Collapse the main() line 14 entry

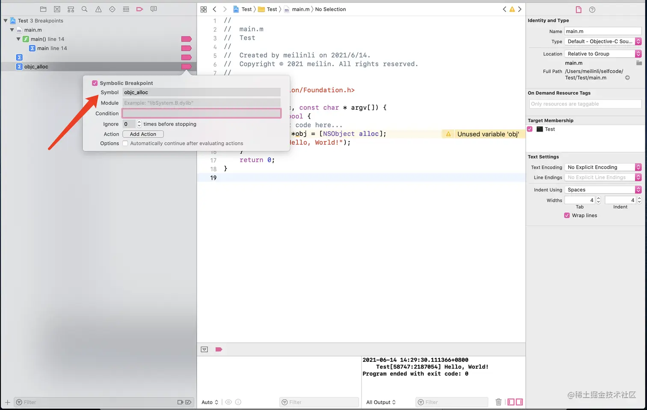tap(18, 39)
